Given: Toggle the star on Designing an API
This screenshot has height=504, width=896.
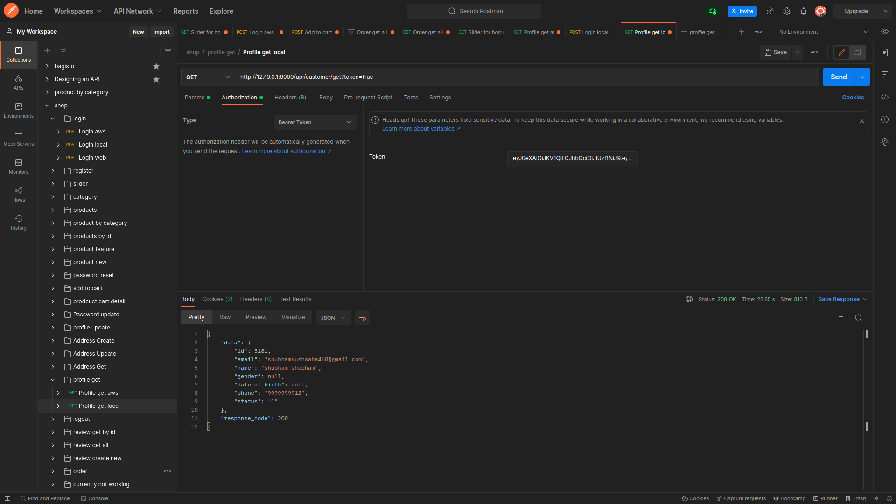Looking at the screenshot, I should [x=156, y=79].
